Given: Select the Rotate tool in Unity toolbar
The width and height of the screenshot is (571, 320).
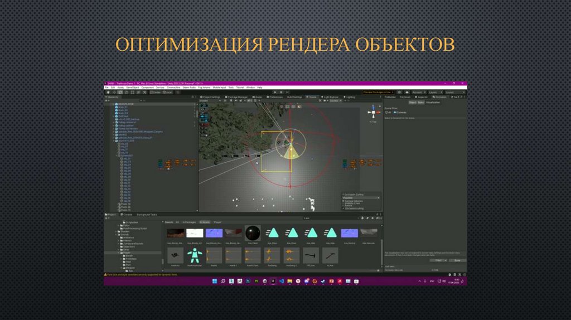Looking at the screenshot, I should tap(120, 93).
